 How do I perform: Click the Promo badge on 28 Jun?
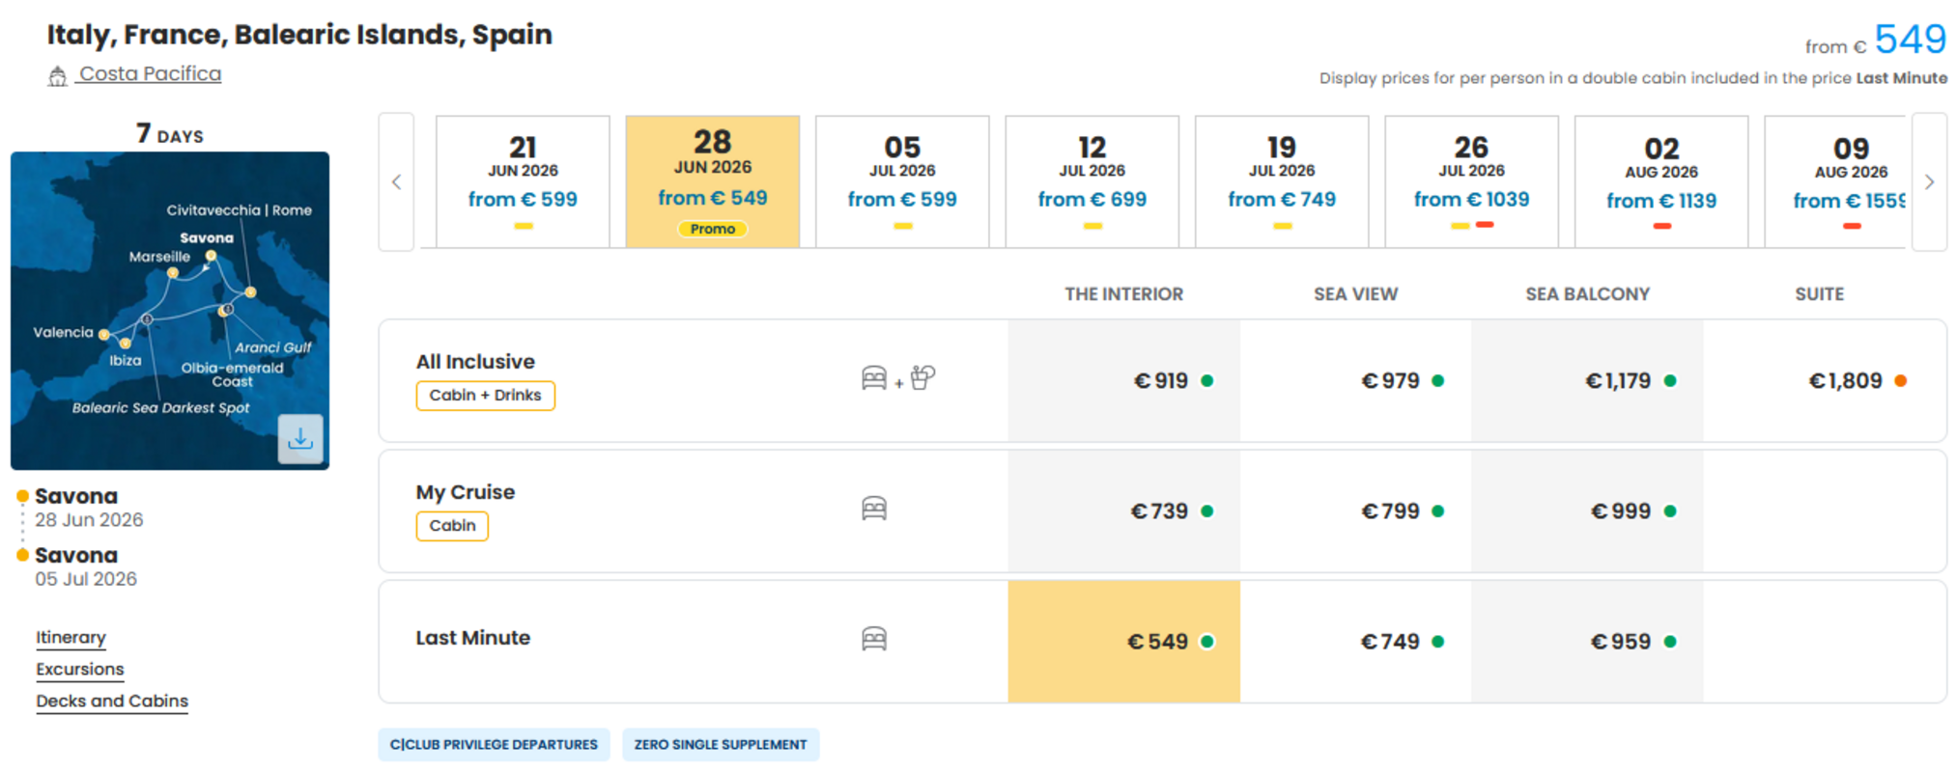[x=713, y=229]
